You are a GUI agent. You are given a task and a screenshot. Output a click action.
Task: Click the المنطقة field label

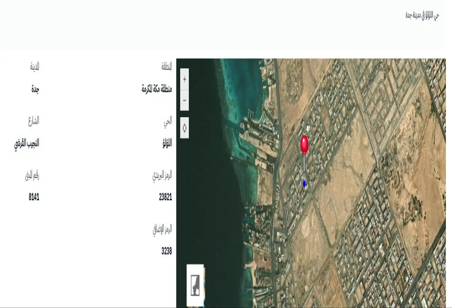pyautogui.click(x=167, y=67)
